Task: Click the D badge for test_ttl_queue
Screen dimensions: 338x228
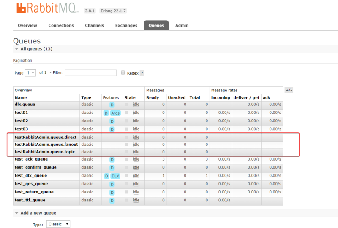Action: (x=112, y=201)
